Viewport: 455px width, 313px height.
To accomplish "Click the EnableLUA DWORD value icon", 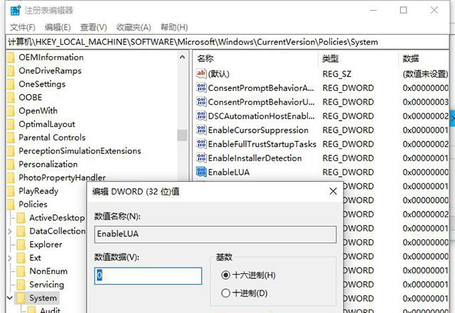I will (200, 172).
